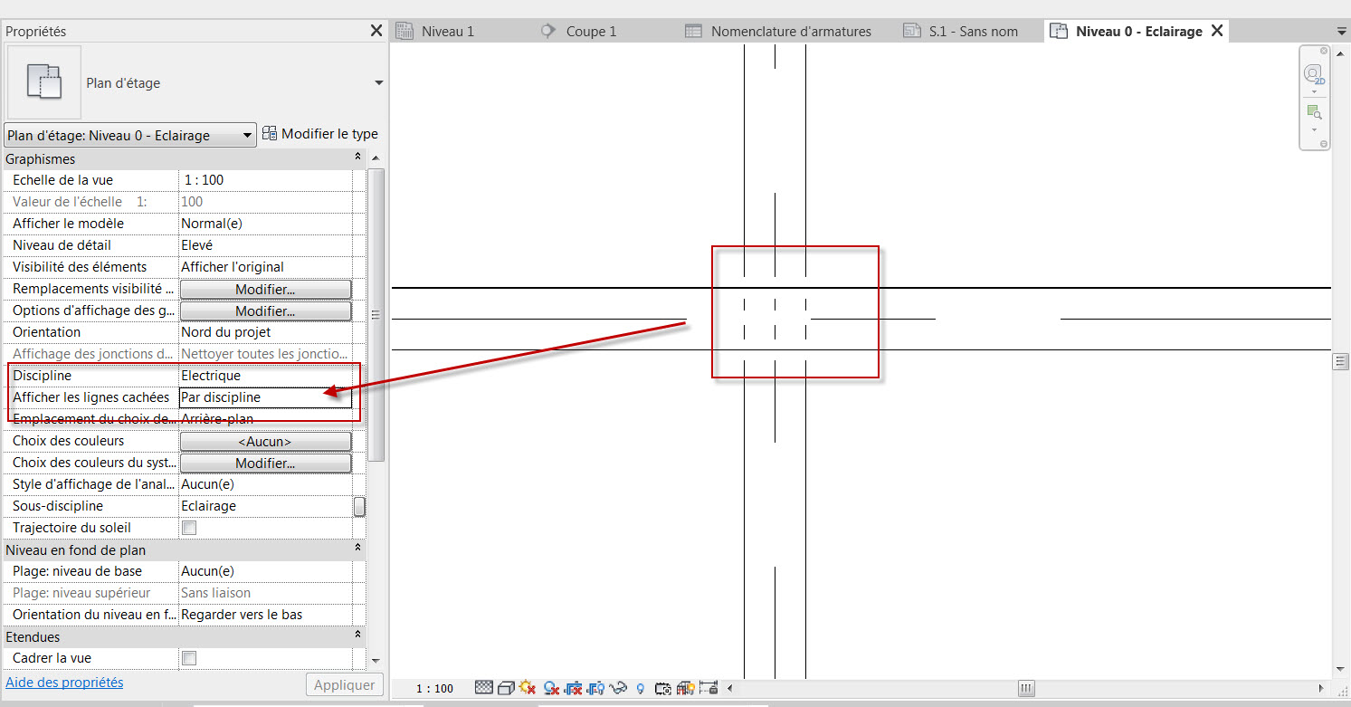Click the Afficher les lignes cachées value field
This screenshot has height=707, width=1351.
[265, 397]
